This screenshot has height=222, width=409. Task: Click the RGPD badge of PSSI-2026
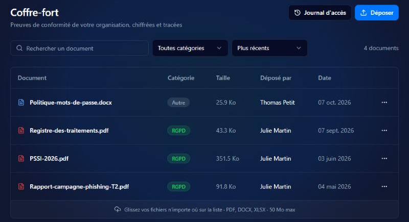coord(178,159)
